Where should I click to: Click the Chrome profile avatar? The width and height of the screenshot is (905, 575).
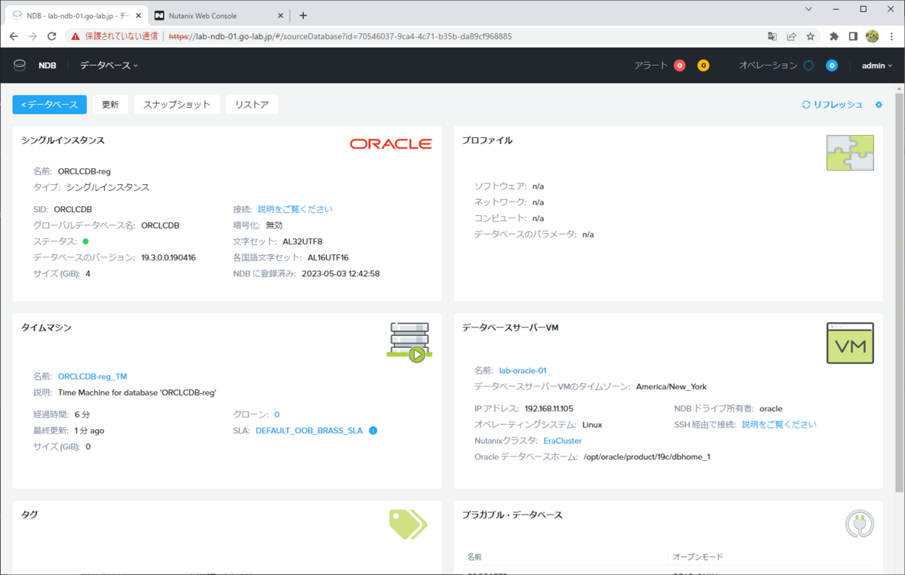coord(873,35)
